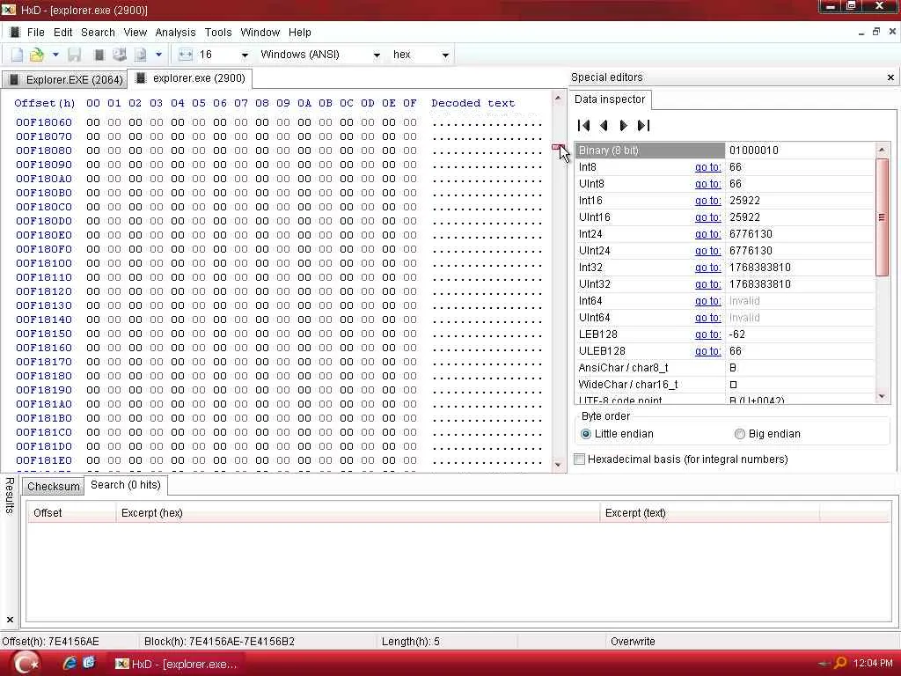Restore the inner document window
This screenshot has width=901, height=676.
(x=876, y=32)
